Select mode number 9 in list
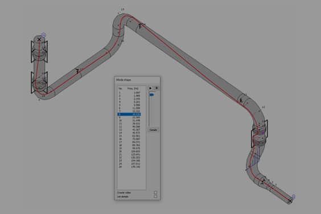This screenshot has height=214, width=321. (129, 117)
